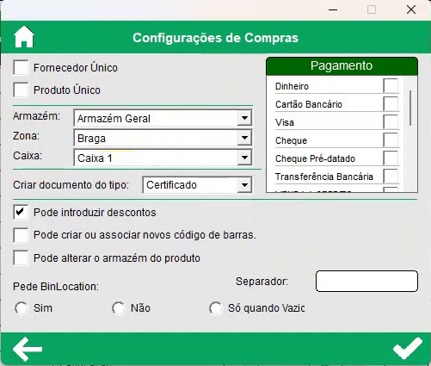Tick the Cartão Bancário payment checkbox
Screen dimensions: 431x366
(391, 103)
